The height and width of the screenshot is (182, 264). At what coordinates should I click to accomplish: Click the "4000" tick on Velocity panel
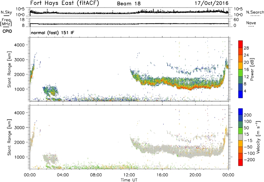tap(19, 113)
